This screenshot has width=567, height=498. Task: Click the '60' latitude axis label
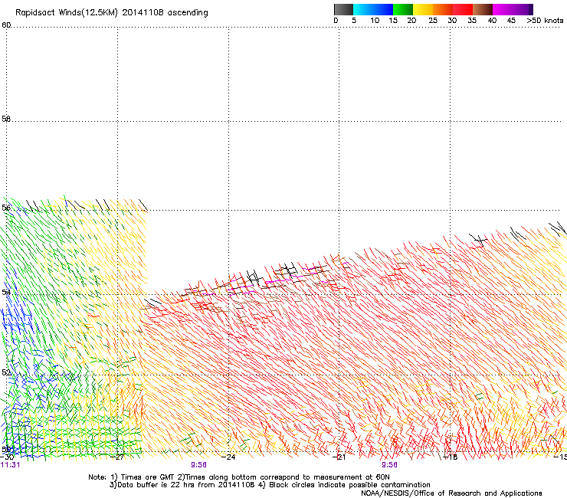[6, 25]
